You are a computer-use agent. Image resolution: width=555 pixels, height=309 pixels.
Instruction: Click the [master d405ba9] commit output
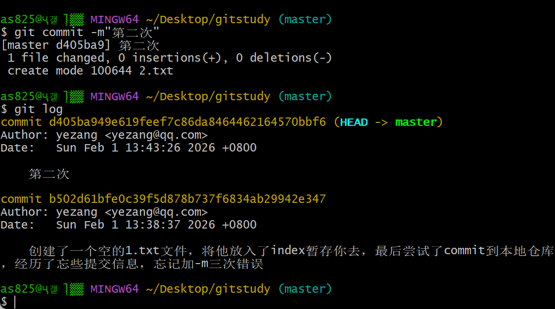point(80,45)
